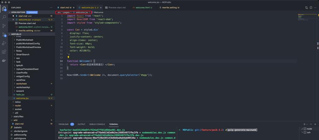Expand the worksheetApi folder

tap(23, 87)
